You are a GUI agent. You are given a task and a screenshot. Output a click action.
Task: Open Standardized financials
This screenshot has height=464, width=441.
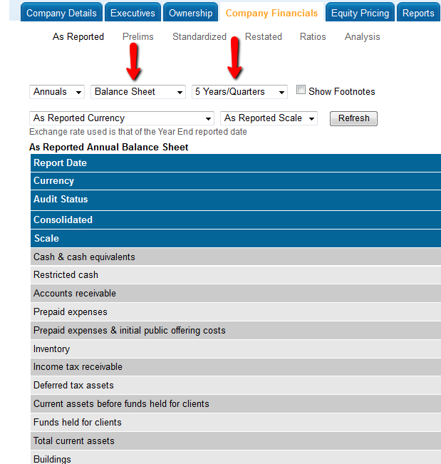tap(199, 36)
